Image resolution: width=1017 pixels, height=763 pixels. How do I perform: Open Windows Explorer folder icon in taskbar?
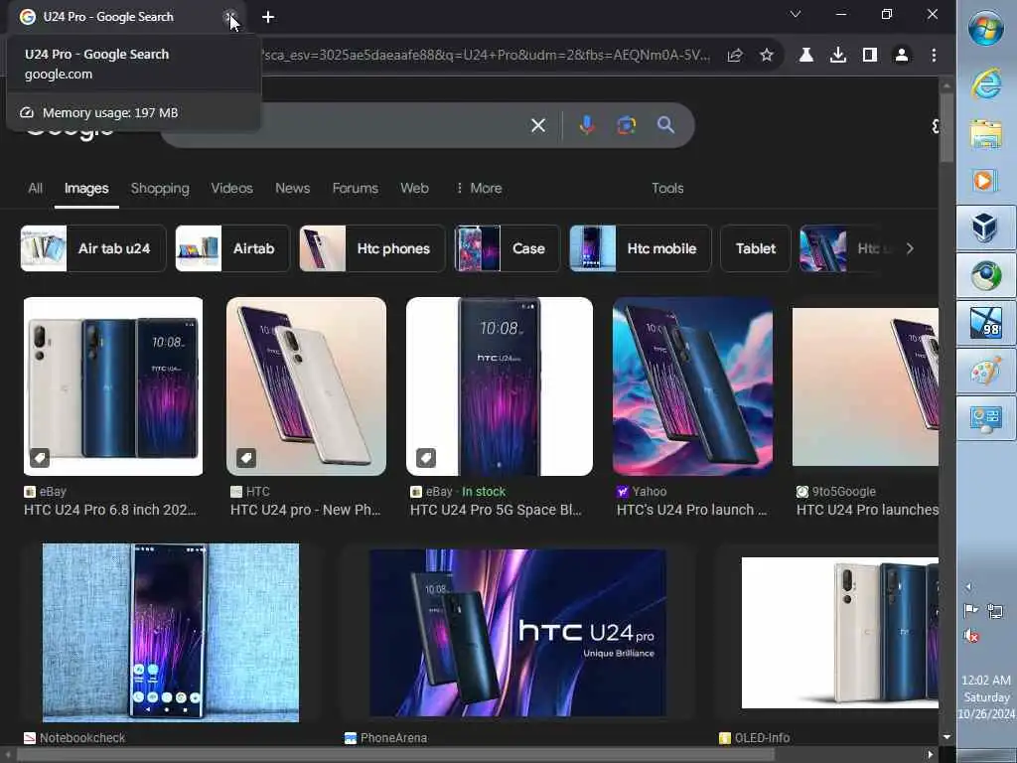click(x=986, y=134)
